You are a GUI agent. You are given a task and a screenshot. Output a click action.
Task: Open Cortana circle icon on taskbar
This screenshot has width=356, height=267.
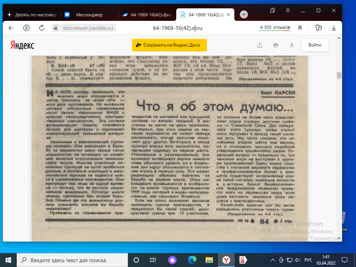coord(136,260)
